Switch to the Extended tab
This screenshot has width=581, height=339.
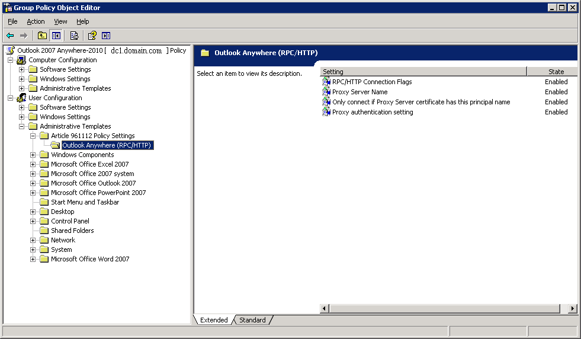point(214,319)
